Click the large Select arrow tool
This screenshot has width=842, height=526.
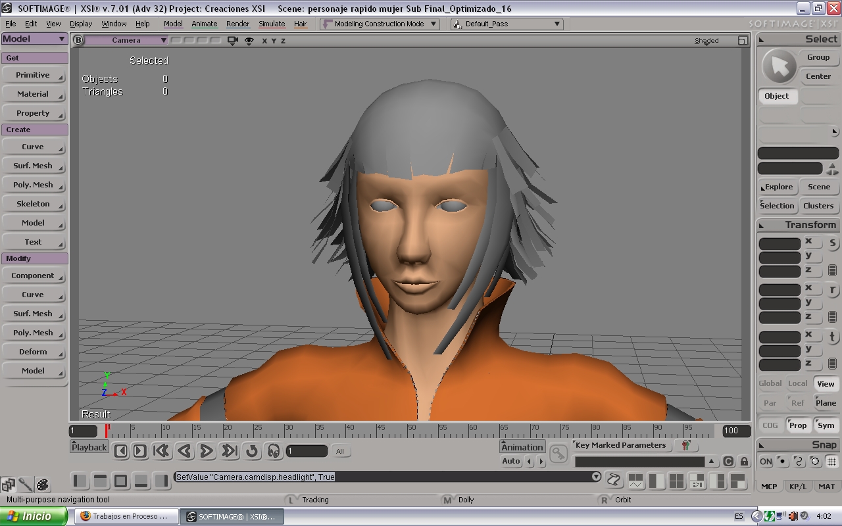779,66
